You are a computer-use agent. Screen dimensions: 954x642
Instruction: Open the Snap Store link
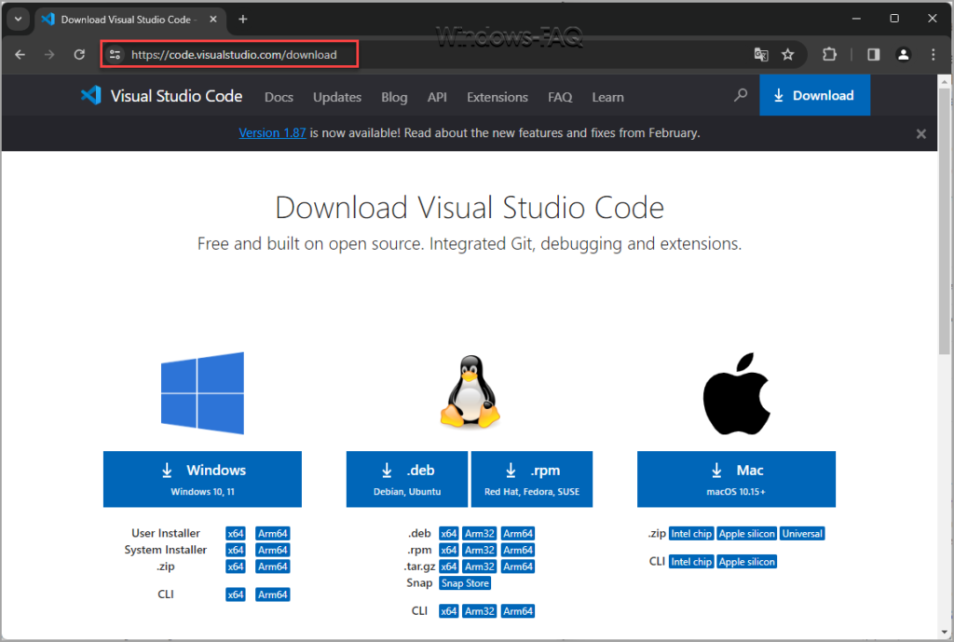[465, 583]
